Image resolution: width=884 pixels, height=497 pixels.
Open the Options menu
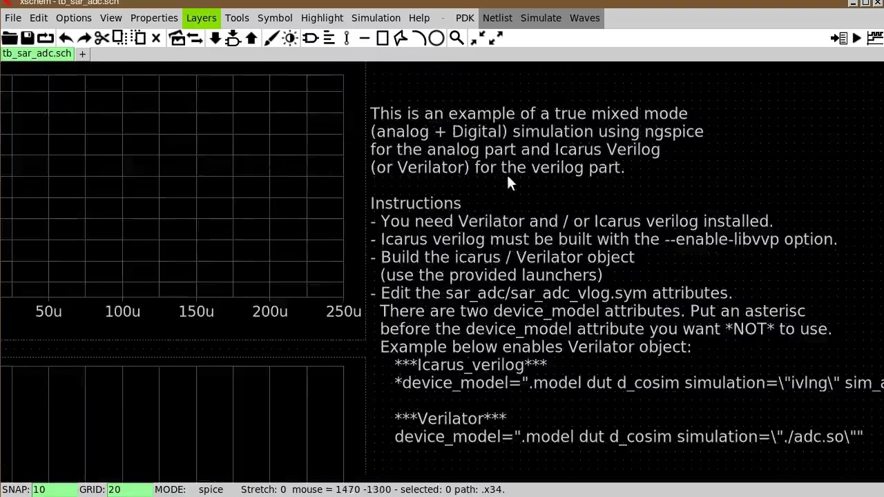[74, 17]
